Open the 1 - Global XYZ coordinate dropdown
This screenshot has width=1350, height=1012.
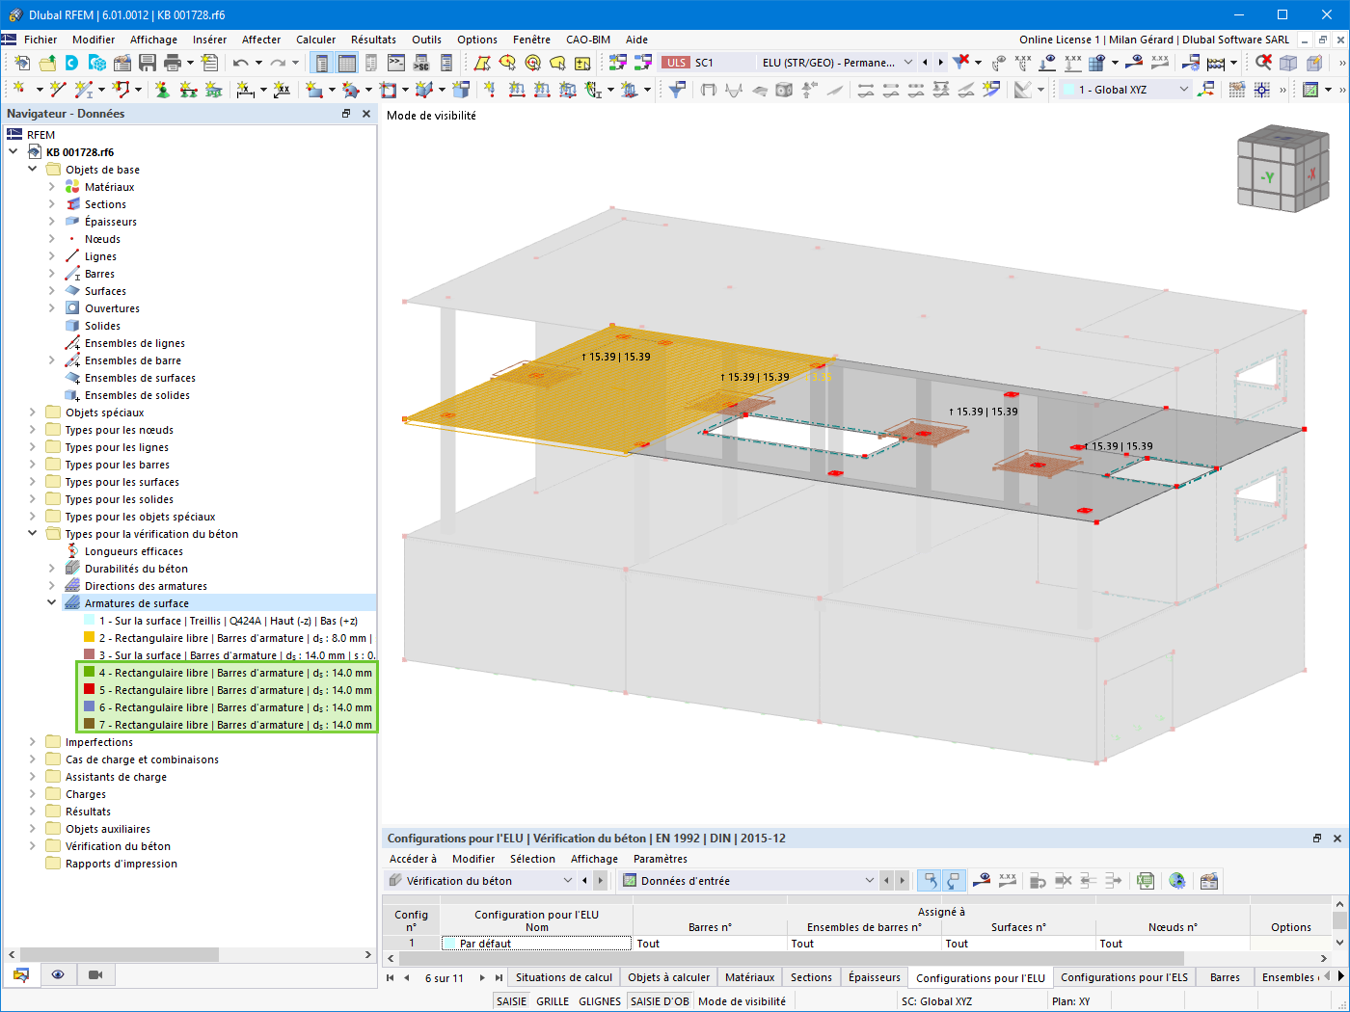coord(1184,89)
